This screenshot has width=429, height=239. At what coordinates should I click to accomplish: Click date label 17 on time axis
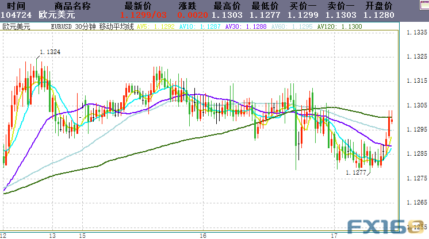click(334, 236)
